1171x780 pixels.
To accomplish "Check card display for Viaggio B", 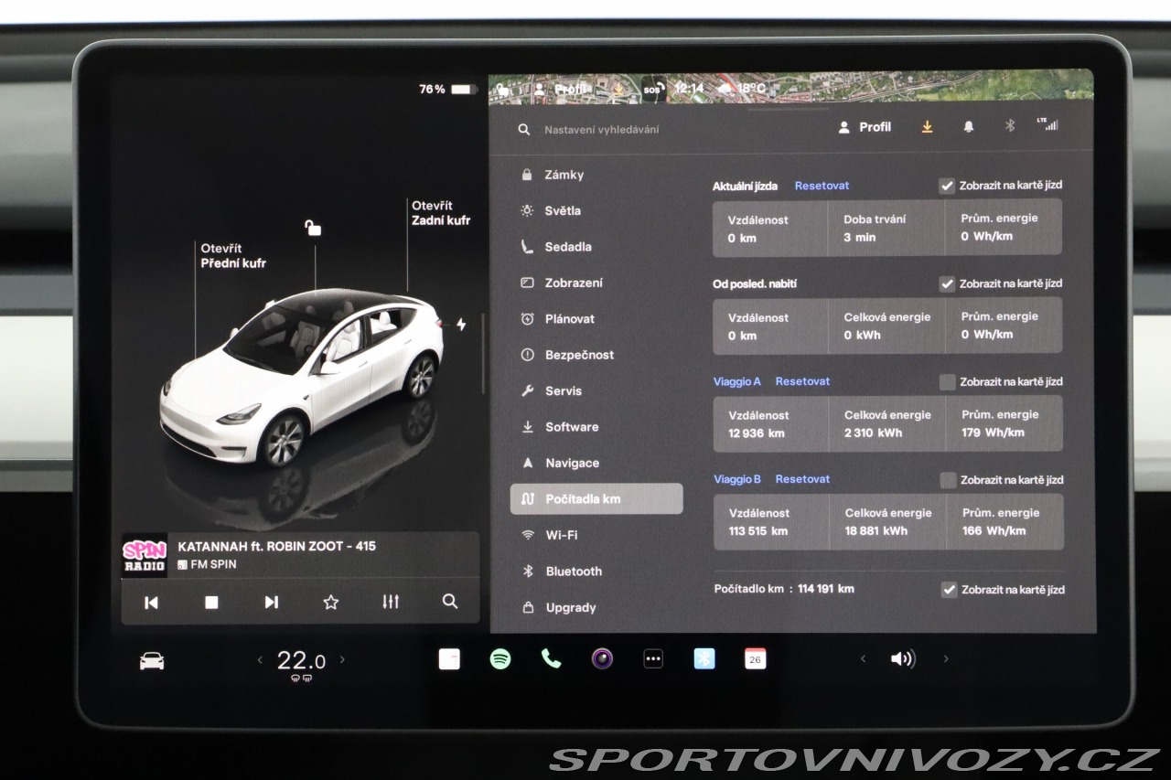I will pos(948,480).
